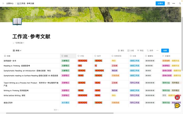Click the 稍后做 status in Symptomatic Reading Introduction row
This screenshot has width=183, height=114.
[x=115, y=70]
